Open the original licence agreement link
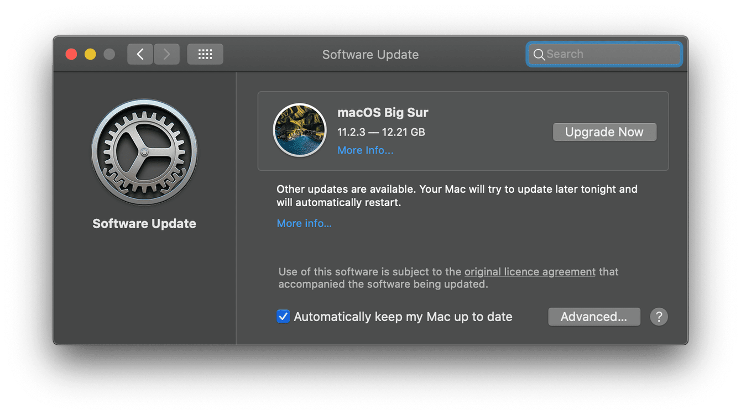This screenshot has width=741, height=415. click(x=530, y=272)
